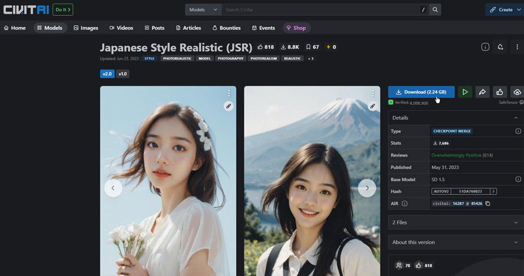The width and height of the screenshot is (524, 276).
Task: Expand the About this version section
Action: coord(455,242)
